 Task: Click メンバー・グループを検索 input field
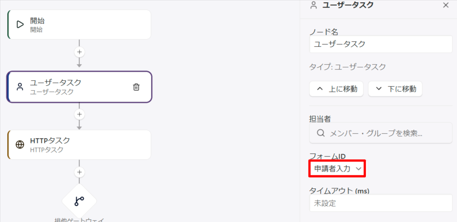(381, 133)
